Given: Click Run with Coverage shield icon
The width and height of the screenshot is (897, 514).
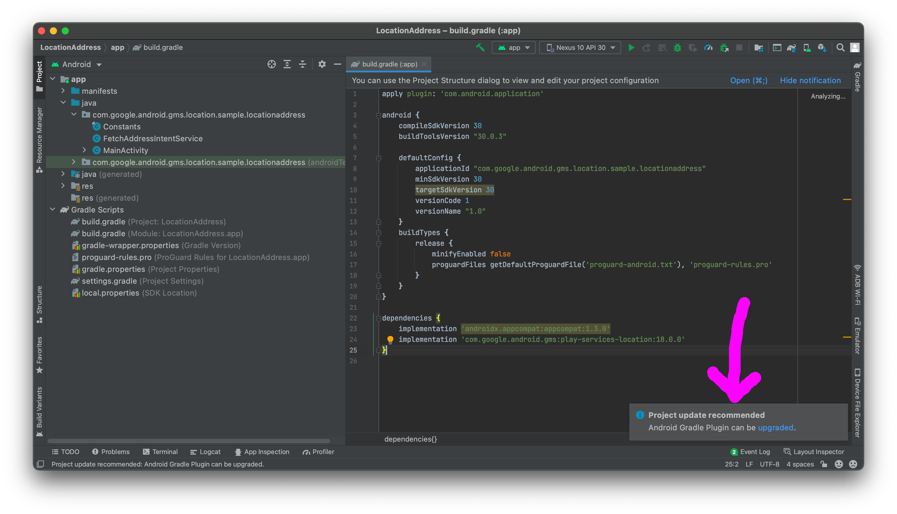Looking at the screenshot, I should [693, 48].
